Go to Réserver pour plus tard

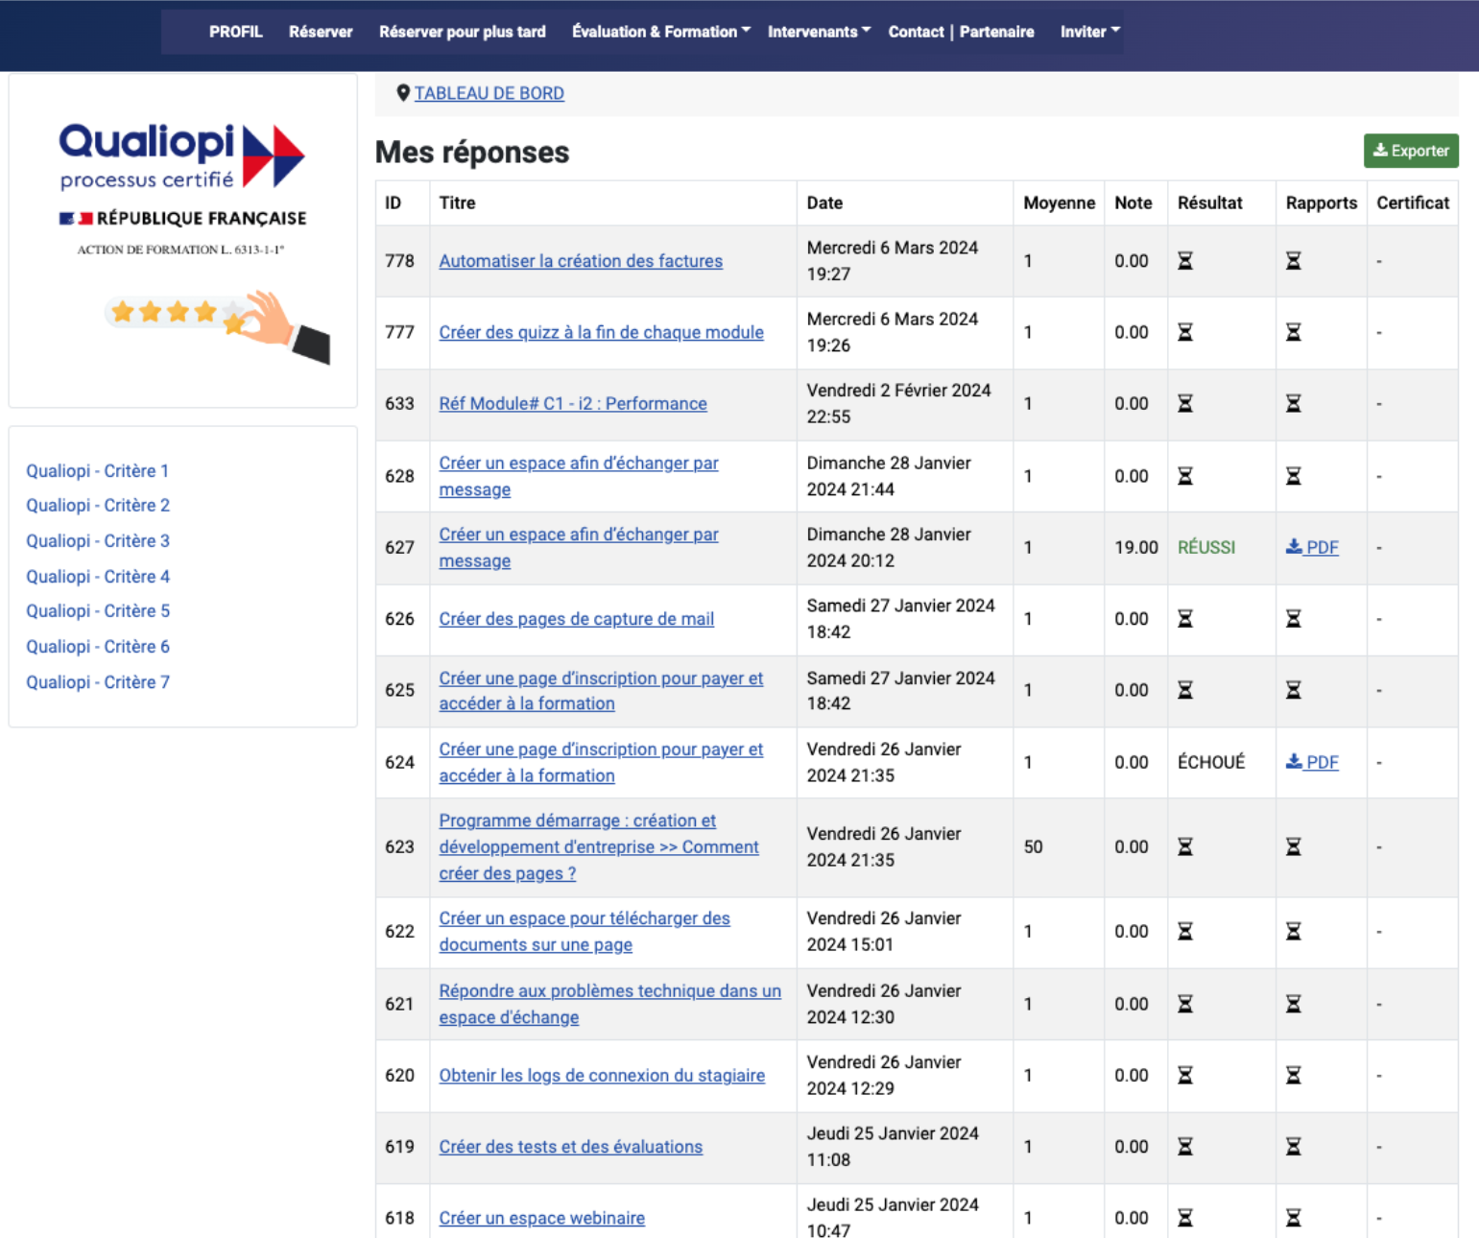click(462, 32)
